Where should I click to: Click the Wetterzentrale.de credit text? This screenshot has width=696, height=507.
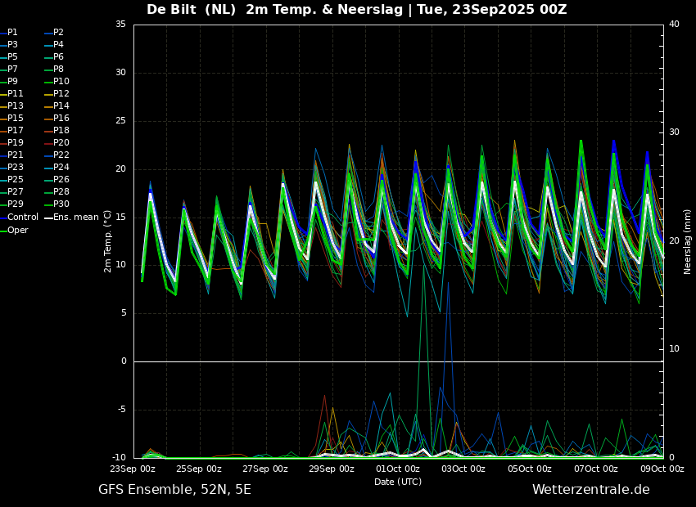tap(591, 490)
